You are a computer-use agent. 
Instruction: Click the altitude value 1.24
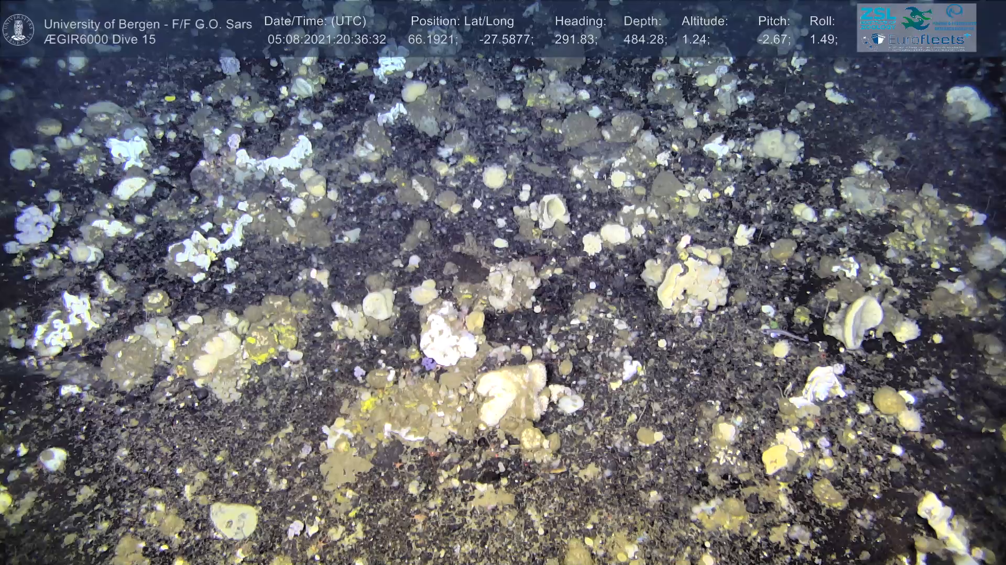pos(695,39)
